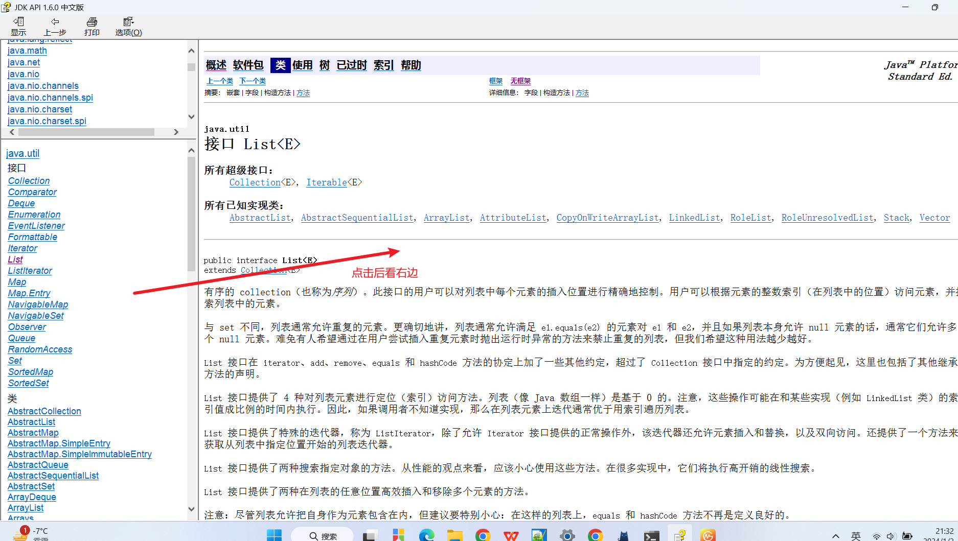958x541 pixels.
Task: Open the Stack implementing class link
Action: pyautogui.click(x=896, y=218)
